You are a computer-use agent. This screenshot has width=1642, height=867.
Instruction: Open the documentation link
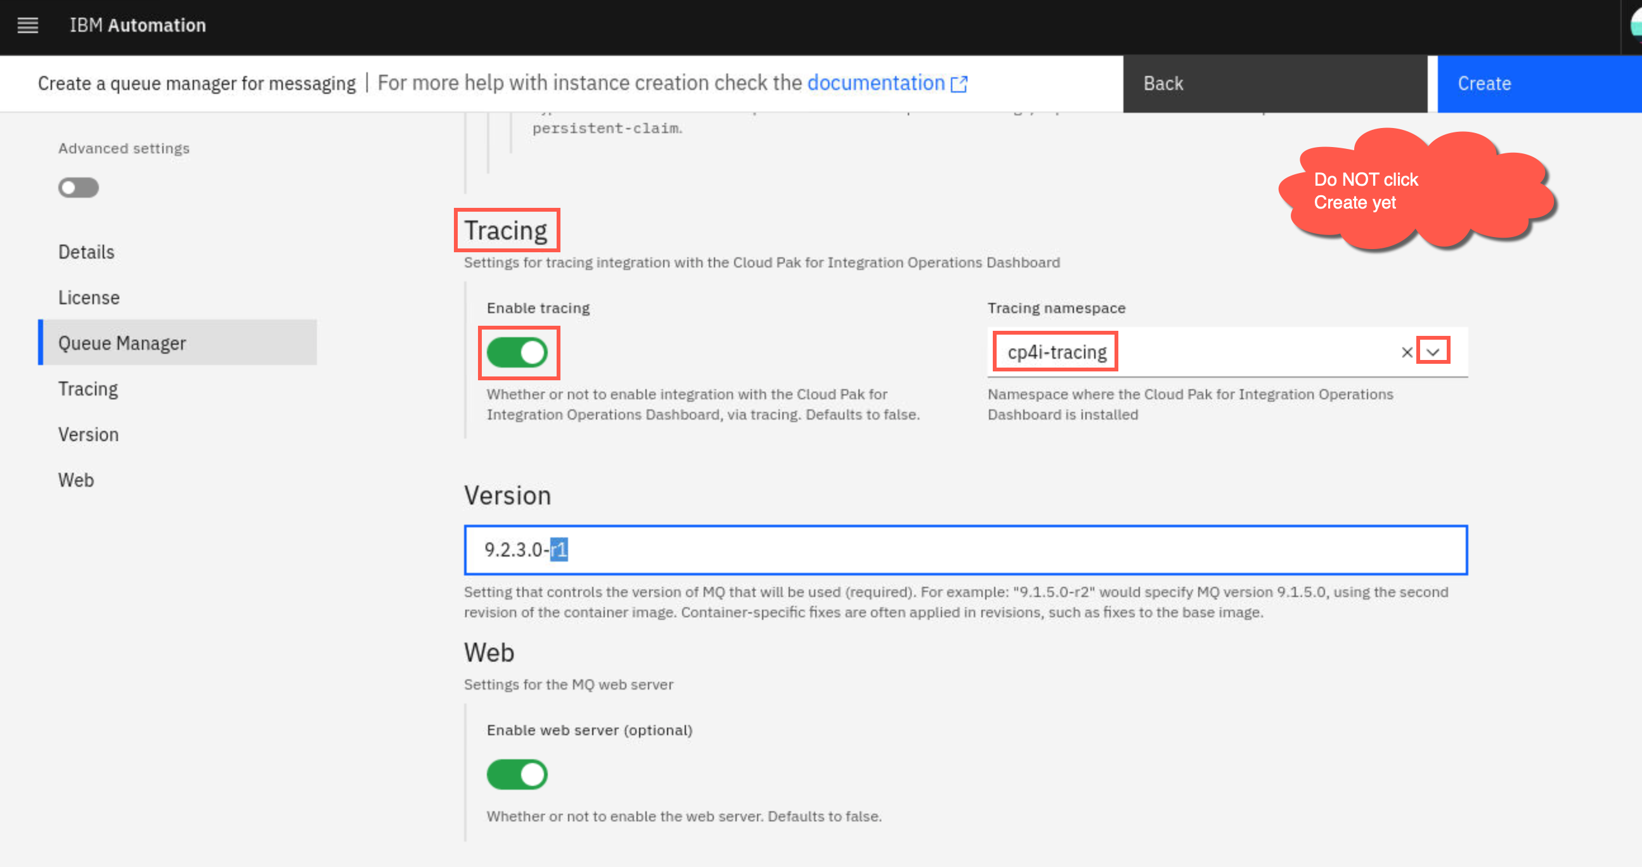[876, 83]
